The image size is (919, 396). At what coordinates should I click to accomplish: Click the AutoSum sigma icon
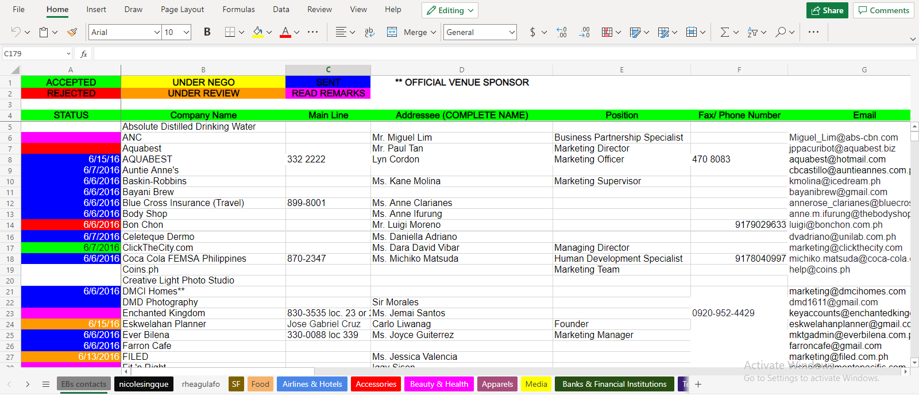[725, 32]
